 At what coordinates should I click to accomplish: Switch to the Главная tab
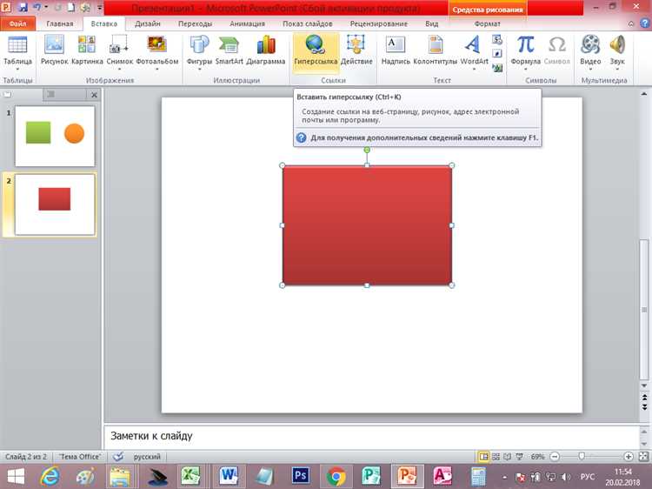coord(60,23)
